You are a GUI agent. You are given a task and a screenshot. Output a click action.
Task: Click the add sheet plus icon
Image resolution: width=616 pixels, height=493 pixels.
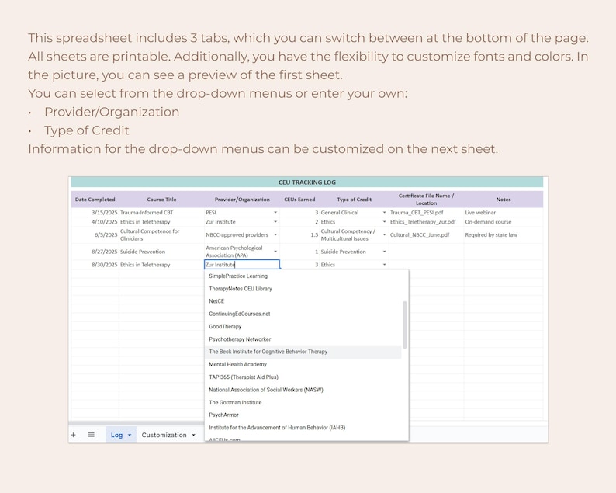74,435
